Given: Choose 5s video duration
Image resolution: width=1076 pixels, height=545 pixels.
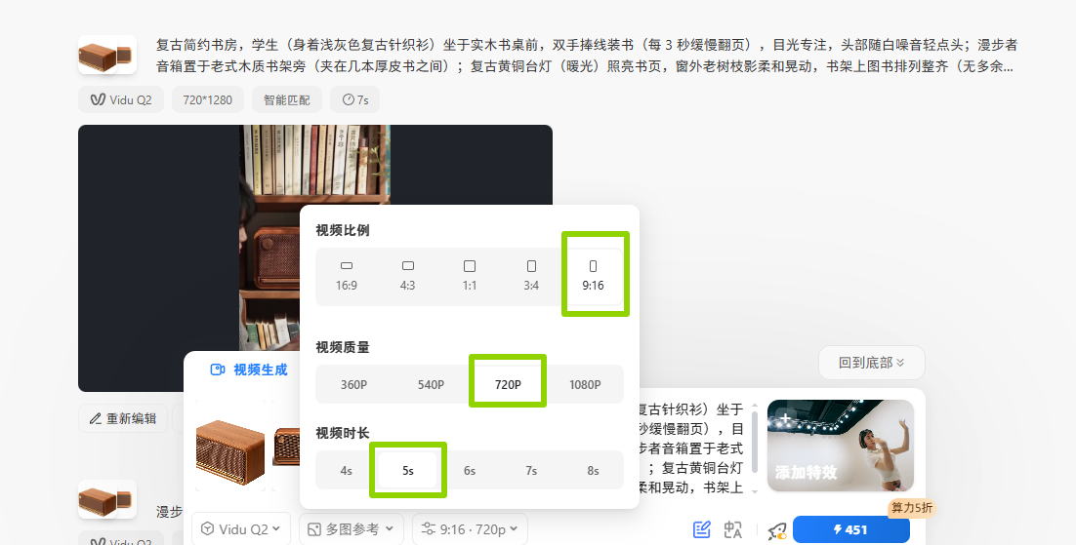Looking at the screenshot, I should 408,470.
